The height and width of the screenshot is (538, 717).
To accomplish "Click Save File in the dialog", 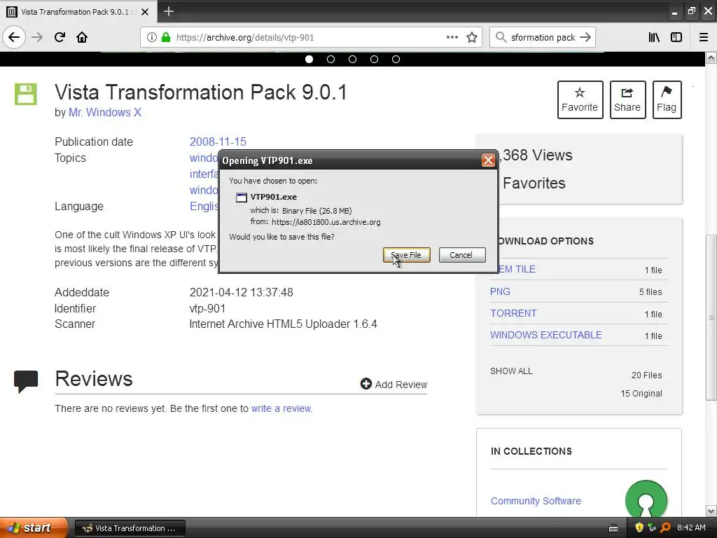I will [407, 255].
